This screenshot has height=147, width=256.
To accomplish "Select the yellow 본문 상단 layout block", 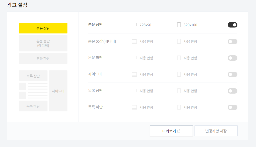I will pos(43,28).
